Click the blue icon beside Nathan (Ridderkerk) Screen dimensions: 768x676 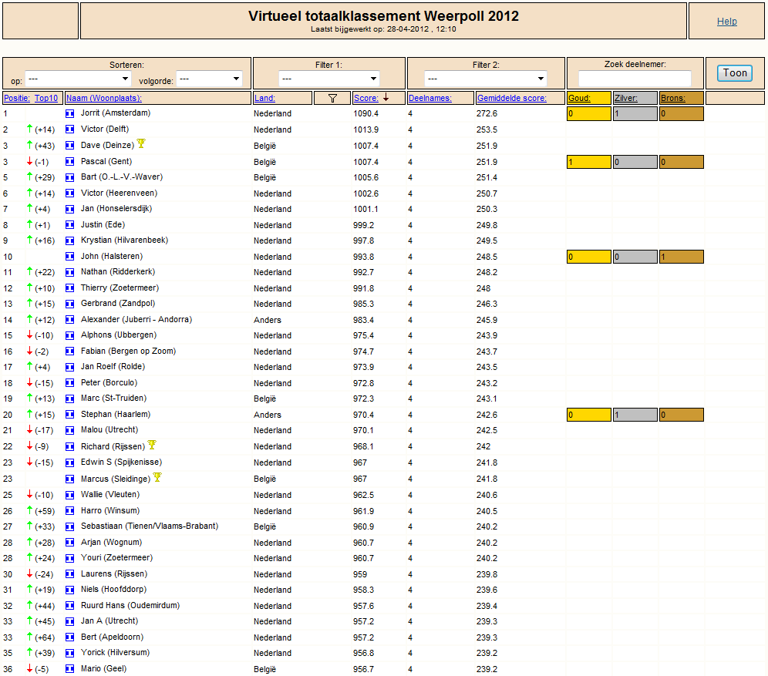tap(70, 273)
